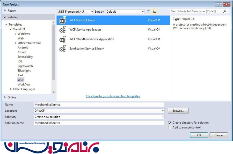Select the WCF Service Library template name
This screenshot has height=154, width=233.
pyautogui.click(x=82, y=20)
